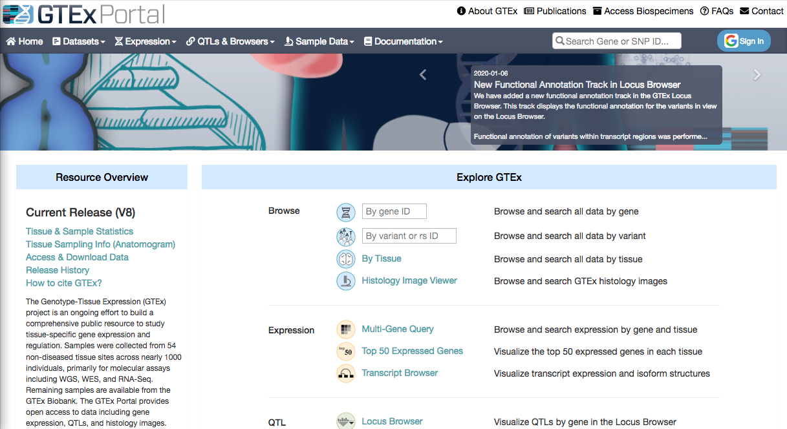
Task: Click 'Browse and search expression by gene and tissue'
Action: point(596,330)
